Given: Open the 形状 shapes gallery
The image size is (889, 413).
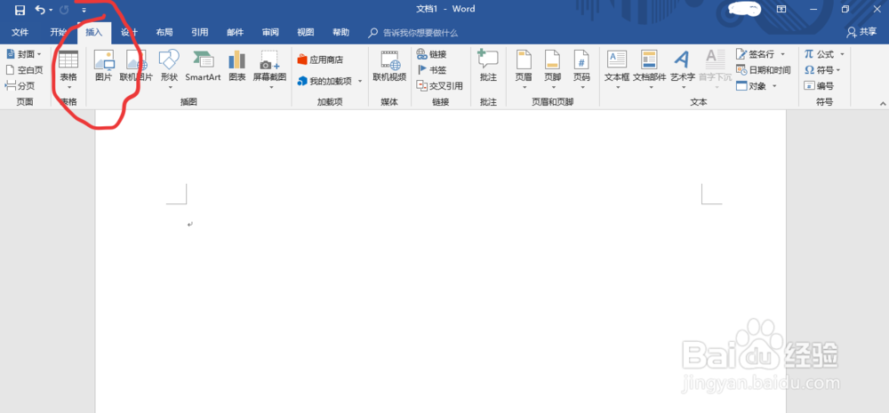Looking at the screenshot, I should click(x=169, y=69).
